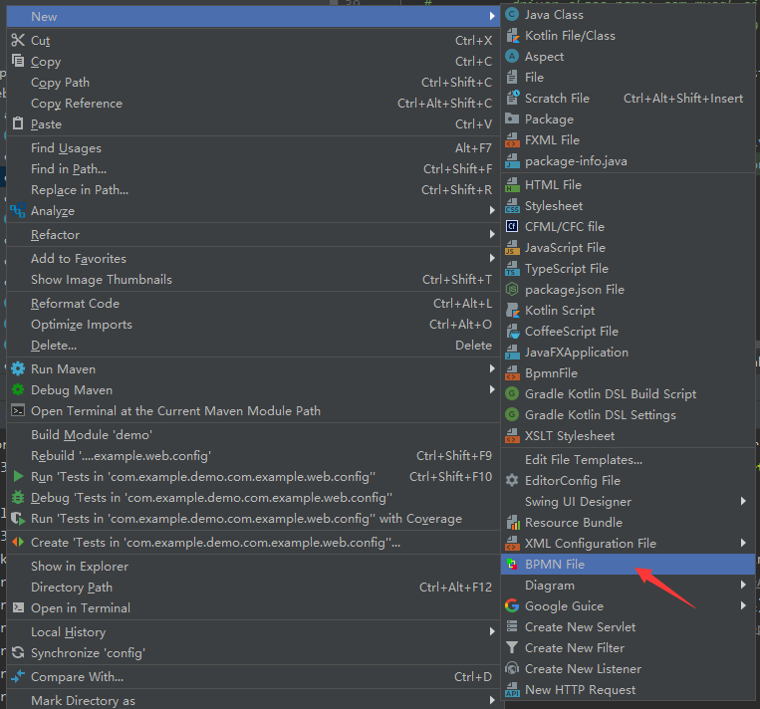The height and width of the screenshot is (709, 760).
Task: Select Show in Explorer
Action: click(252, 566)
